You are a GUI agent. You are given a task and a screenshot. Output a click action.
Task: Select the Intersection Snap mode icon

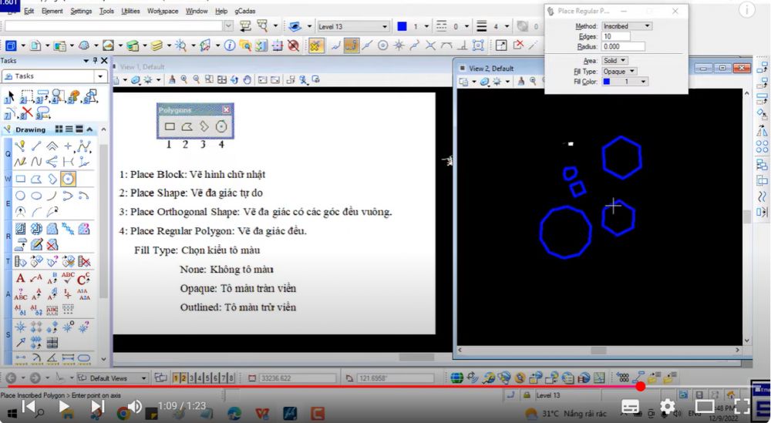coord(430,45)
